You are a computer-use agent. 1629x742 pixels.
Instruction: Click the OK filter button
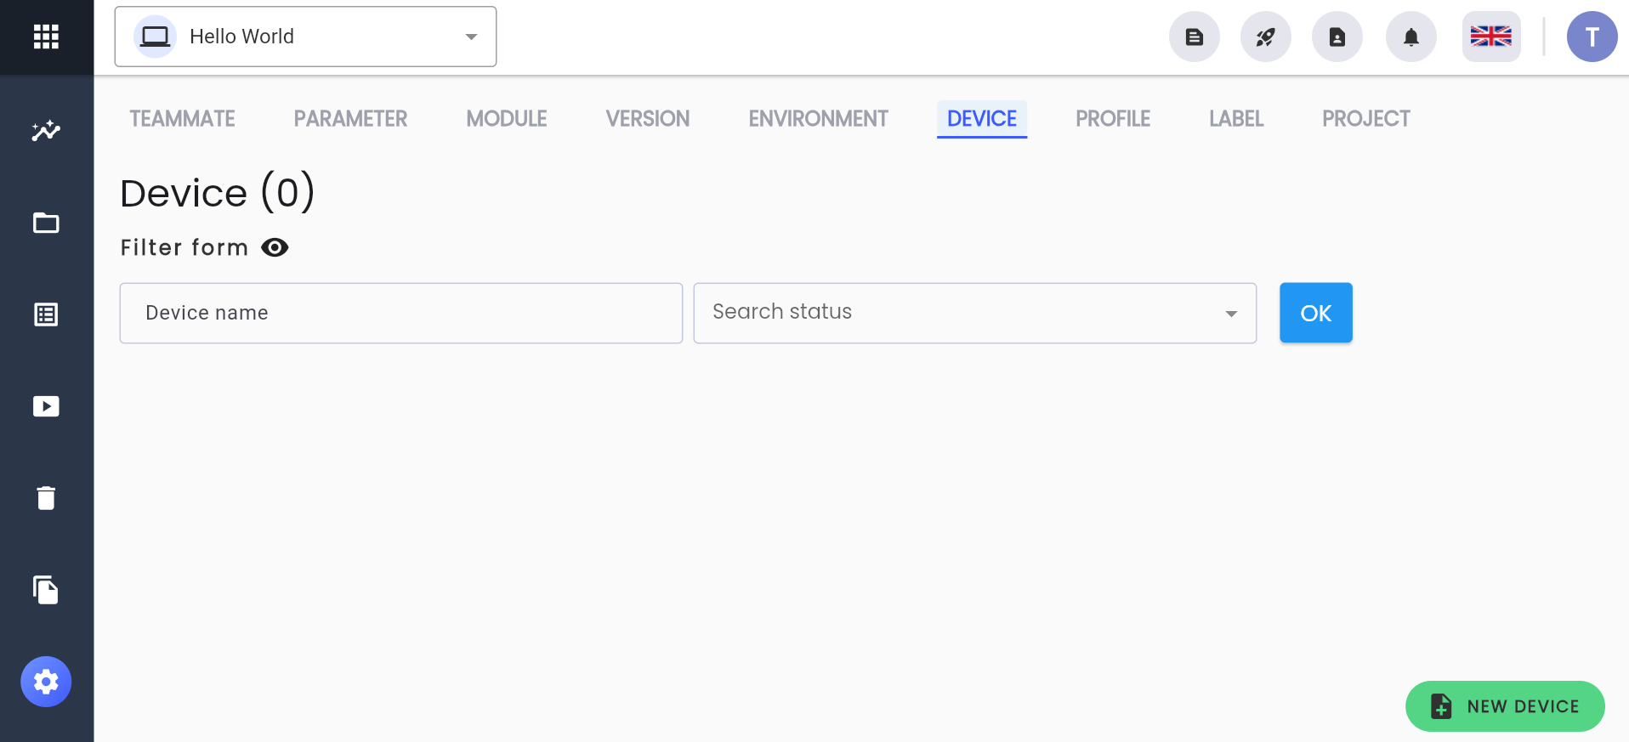1316,313
